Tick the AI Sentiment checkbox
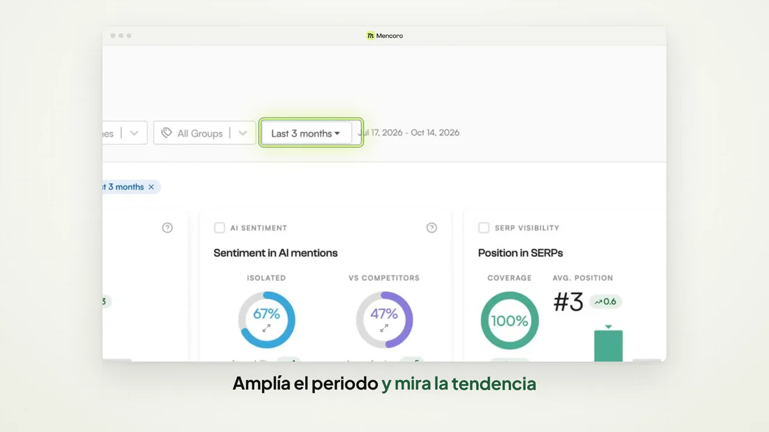 tap(219, 227)
